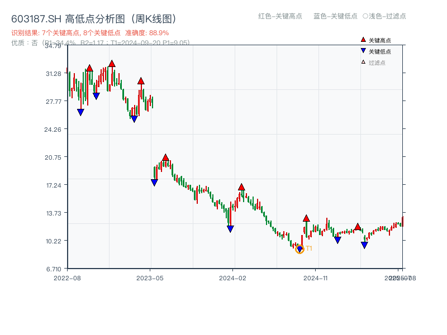
Task: Click the 2024-11 x-axis date label
Action: 316,277
